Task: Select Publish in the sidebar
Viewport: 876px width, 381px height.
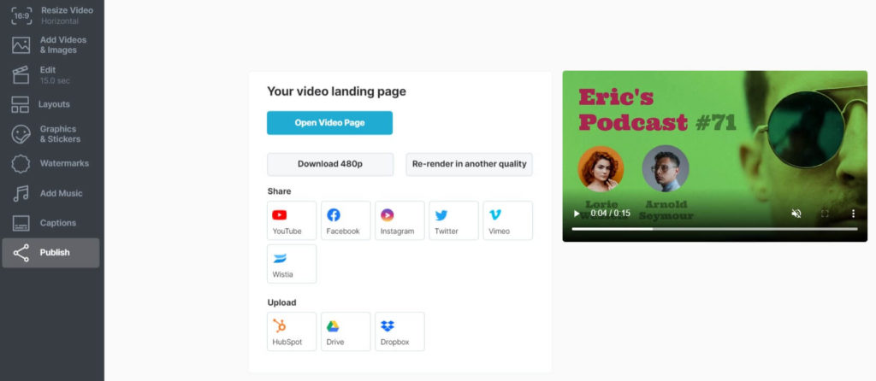Action: 50,253
